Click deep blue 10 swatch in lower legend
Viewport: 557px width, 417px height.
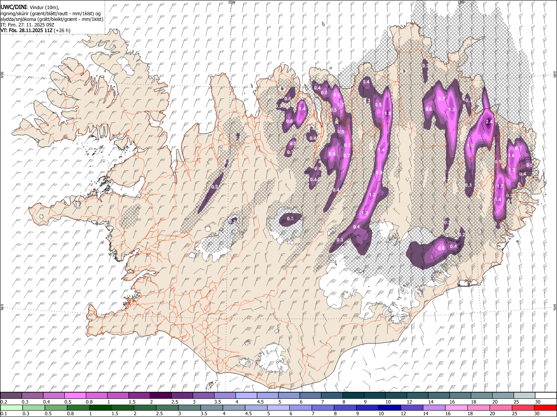[x=389, y=407]
